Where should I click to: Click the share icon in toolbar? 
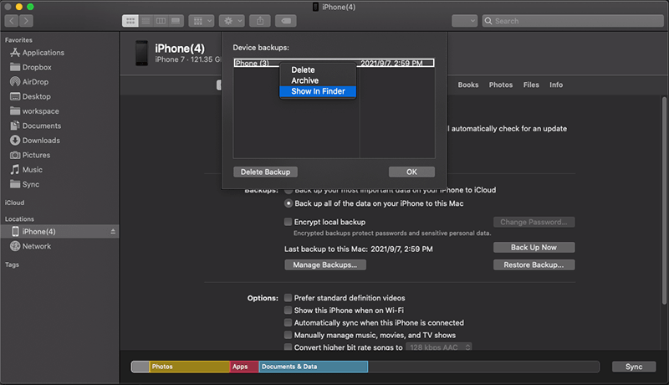(260, 21)
